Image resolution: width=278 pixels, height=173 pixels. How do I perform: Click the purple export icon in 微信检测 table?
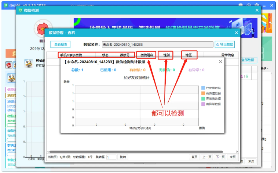click(242, 76)
